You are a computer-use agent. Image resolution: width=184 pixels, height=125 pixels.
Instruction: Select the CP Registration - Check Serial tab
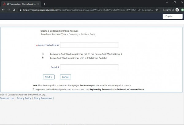[21, 4]
